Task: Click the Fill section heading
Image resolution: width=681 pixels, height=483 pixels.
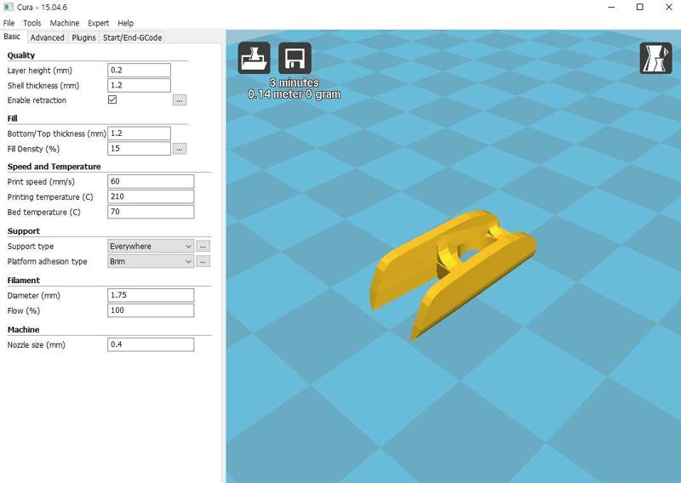Action: tap(12, 118)
